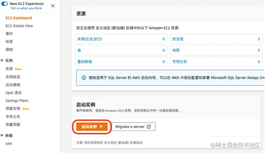Open the orange 启动实例 dropdown button

click(x=92, y=127)
